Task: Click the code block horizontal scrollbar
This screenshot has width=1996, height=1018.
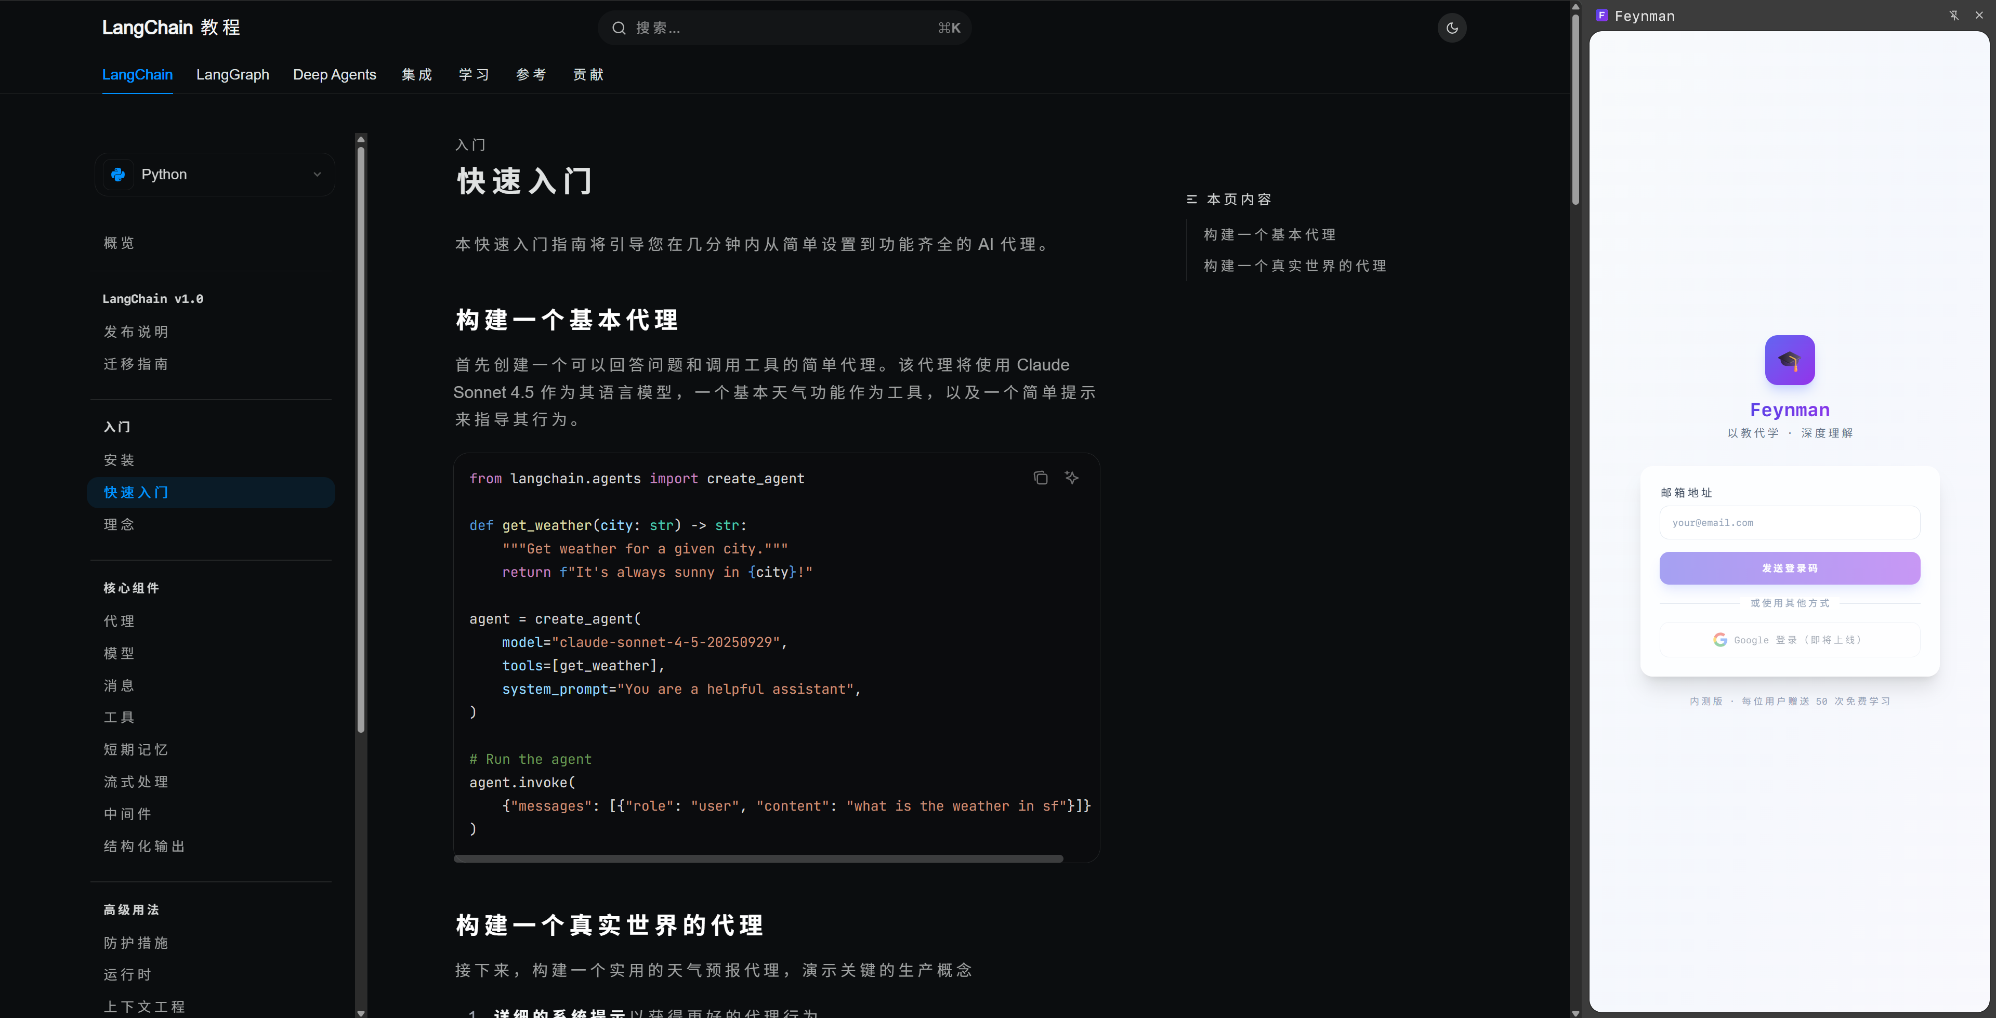Action: tap(758, 858)
